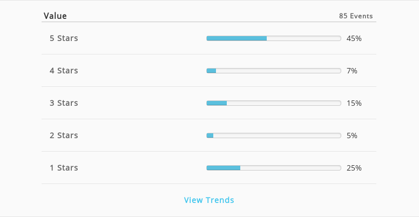Click the 45% value for 5 Stars
Image resolution: width=419 pixels, height=217 pixels.
[x=354, y=38]
